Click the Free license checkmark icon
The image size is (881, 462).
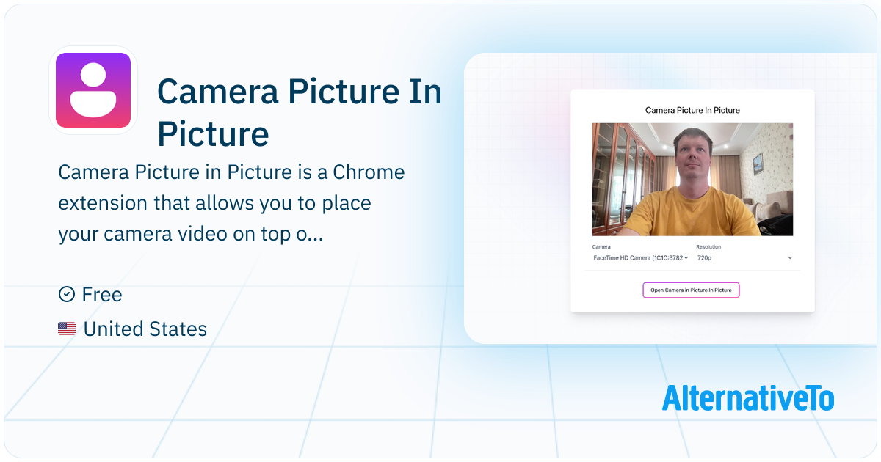[x=67, y=294]
